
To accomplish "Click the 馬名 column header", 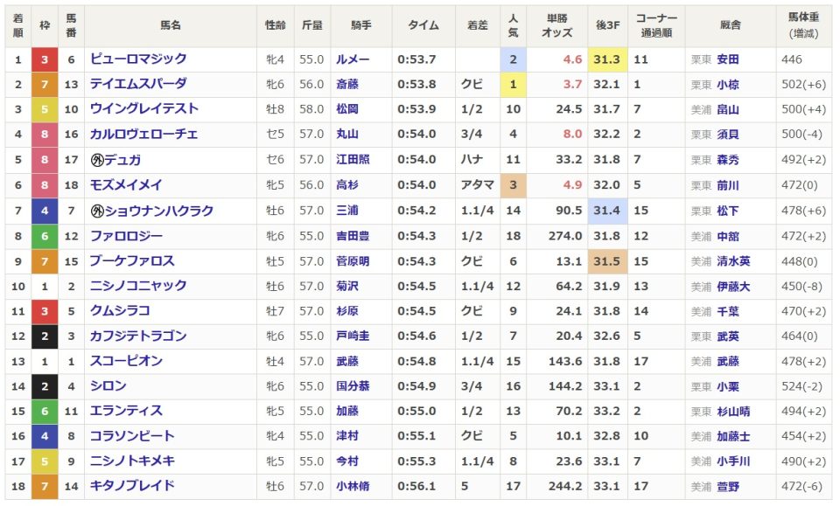I will [171, 26].
